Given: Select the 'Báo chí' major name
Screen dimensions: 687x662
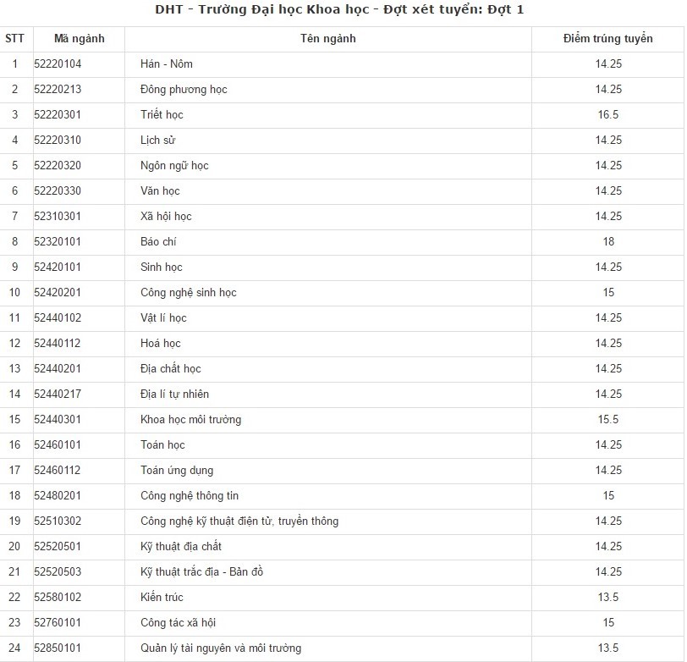Looking at the screenshot, I should 158,242.
